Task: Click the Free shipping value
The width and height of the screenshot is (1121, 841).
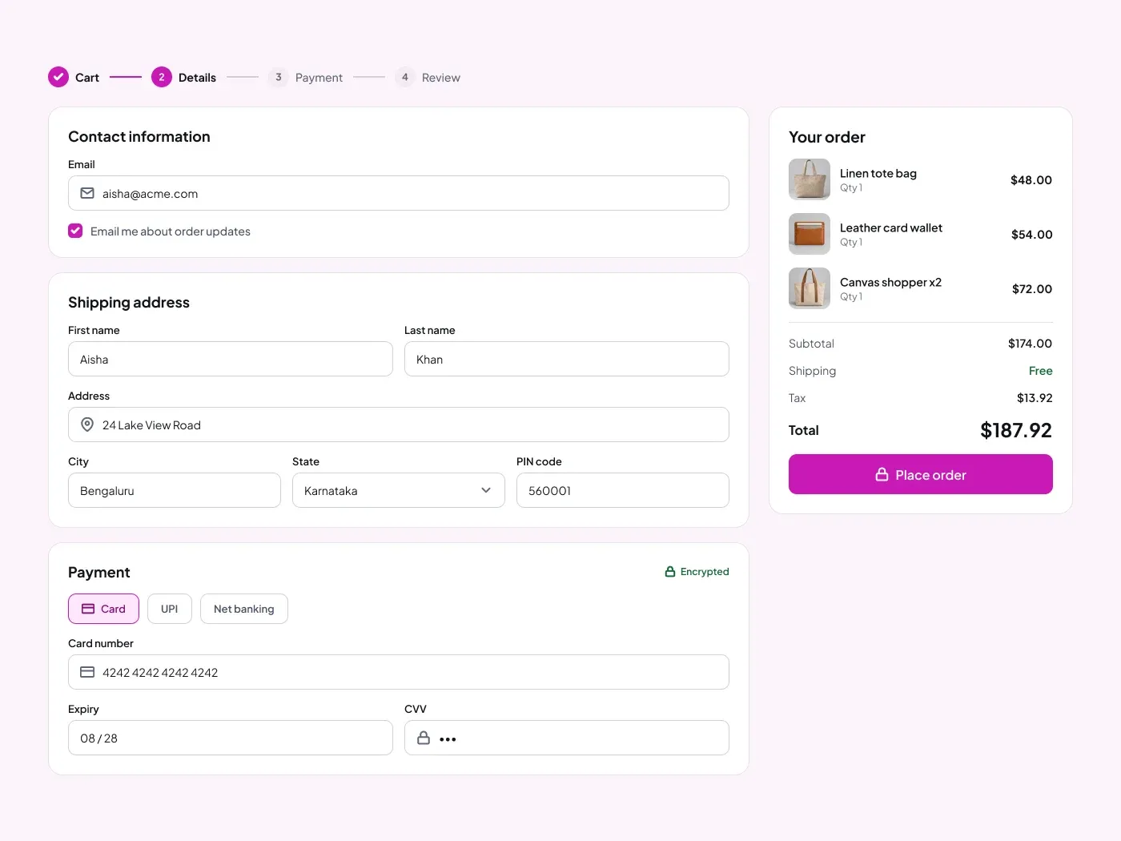Action: point(1041,371)
